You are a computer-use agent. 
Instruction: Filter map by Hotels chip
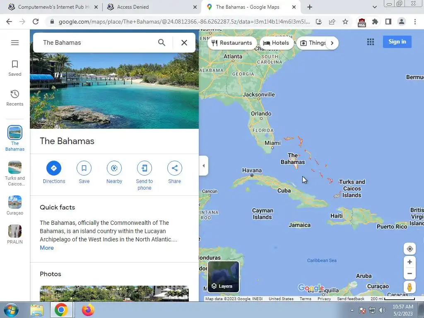coord(276,43)
